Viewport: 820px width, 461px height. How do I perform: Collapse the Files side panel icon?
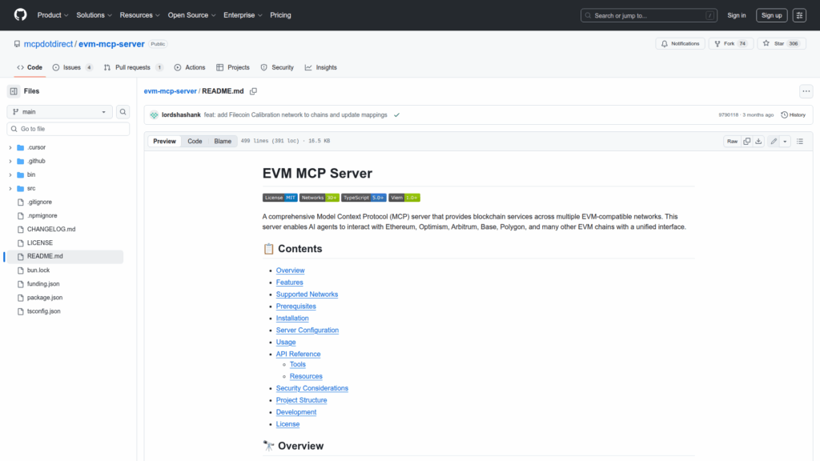coord(14,91)
